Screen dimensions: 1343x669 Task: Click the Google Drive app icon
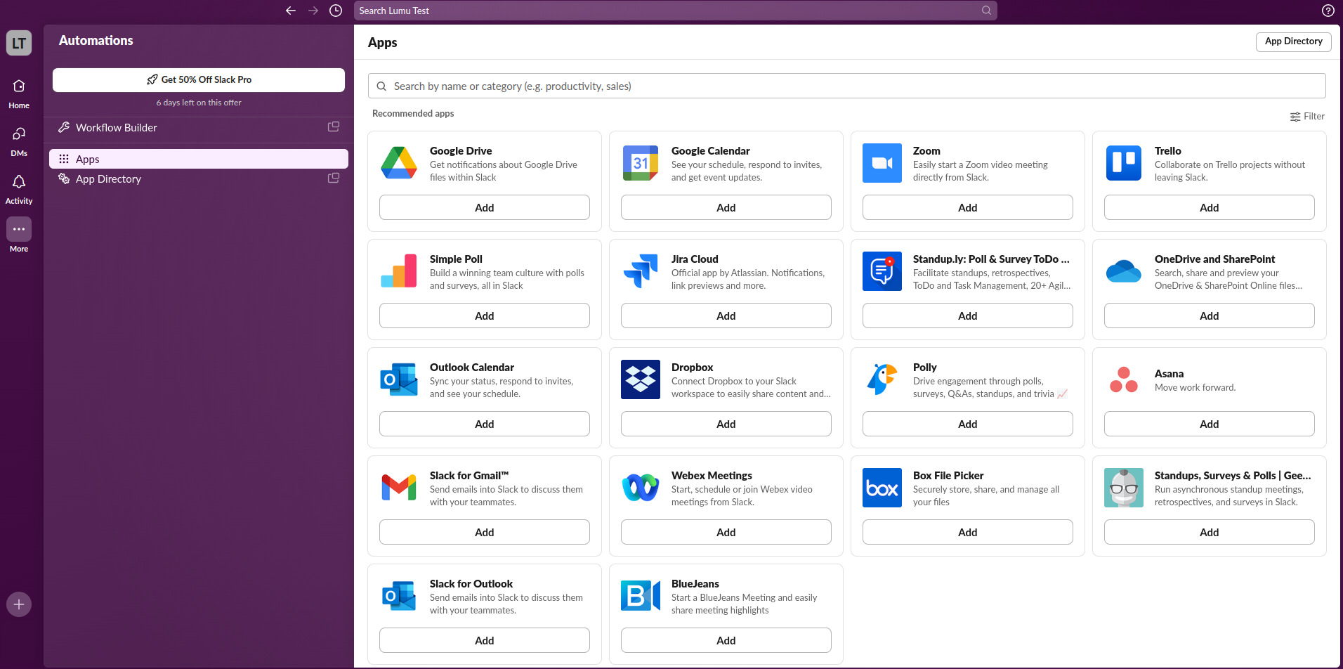399,163
